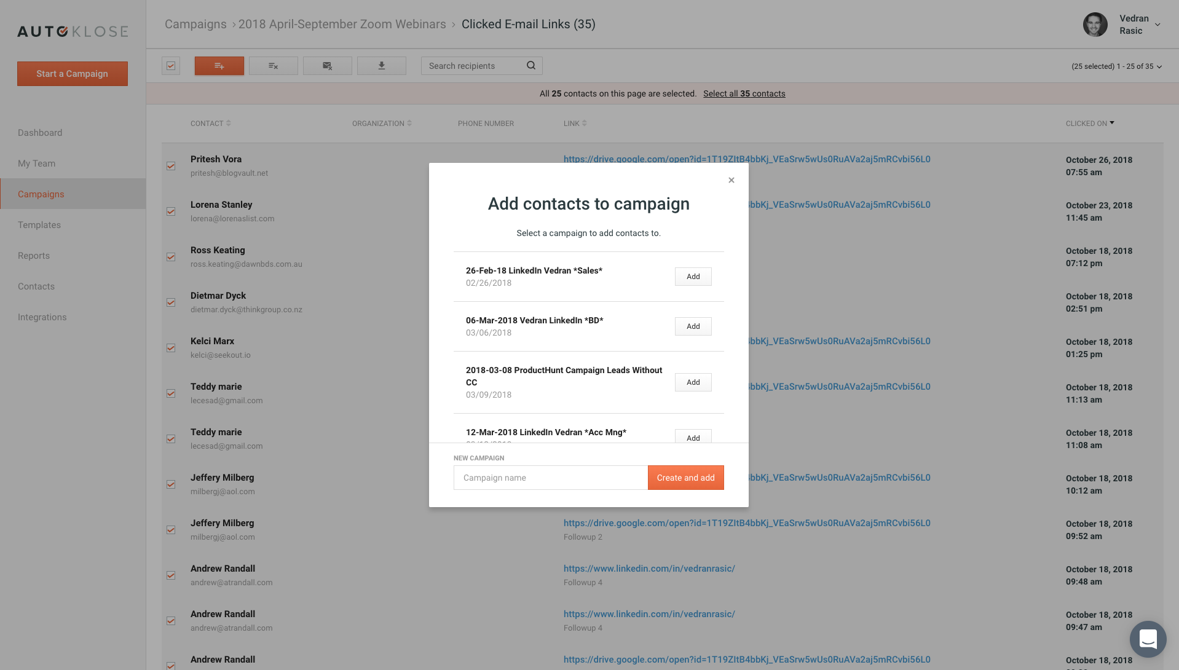Click the Autoklose logo
Screen dimensions: 1179x670
click(73, 31)
